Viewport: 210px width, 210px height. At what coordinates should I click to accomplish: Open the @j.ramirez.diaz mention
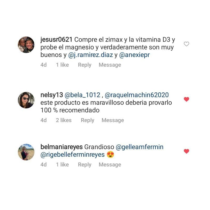click(x=91, y=55)
